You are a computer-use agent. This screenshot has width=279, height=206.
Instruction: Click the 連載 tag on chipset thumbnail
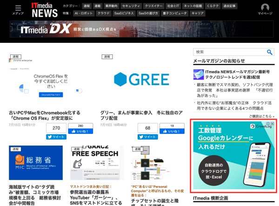point(138,149)
